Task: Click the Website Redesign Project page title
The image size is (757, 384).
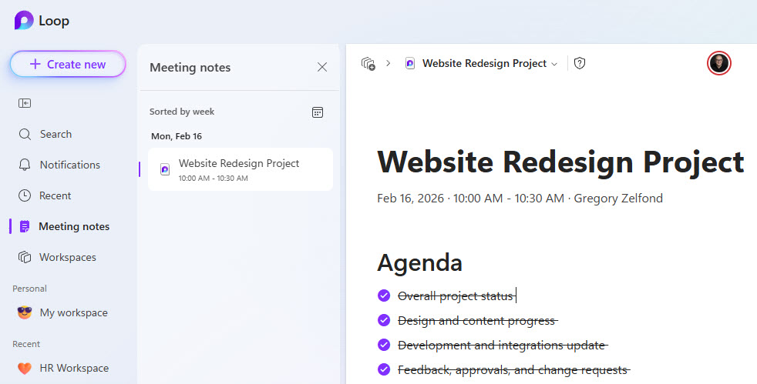Action: coord(560,162)
